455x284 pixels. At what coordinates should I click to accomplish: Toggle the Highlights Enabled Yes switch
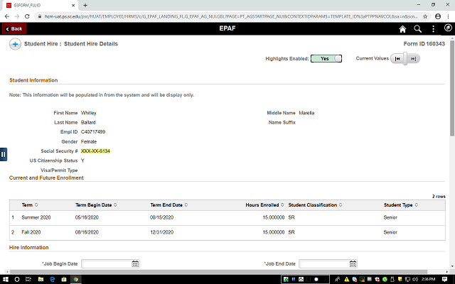pyautogui.click(x=326, y=58)
